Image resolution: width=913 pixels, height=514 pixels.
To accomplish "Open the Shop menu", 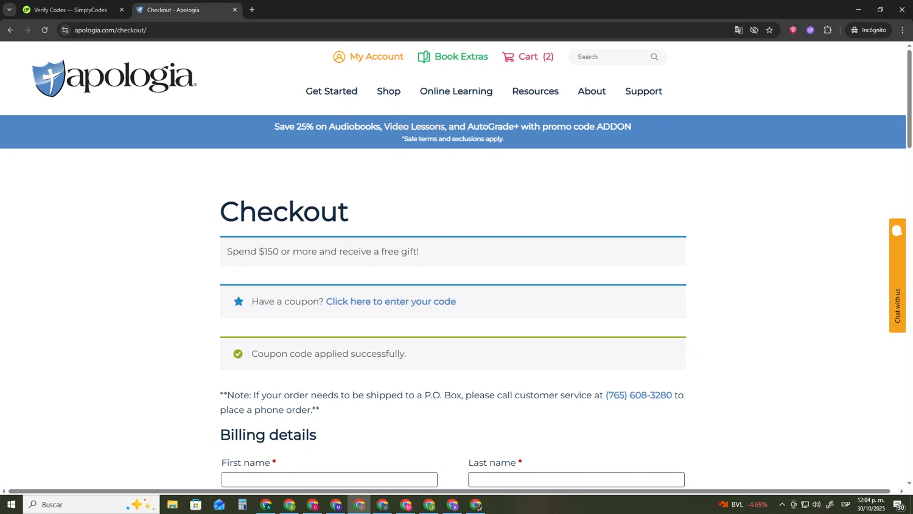I will click(x=388, y=91).
